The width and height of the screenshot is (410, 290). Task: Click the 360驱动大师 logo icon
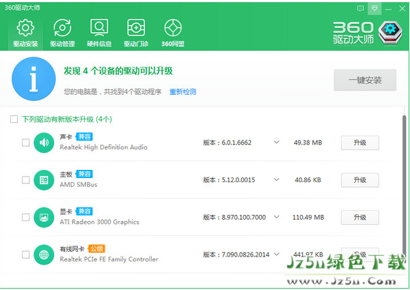(390, 32)
